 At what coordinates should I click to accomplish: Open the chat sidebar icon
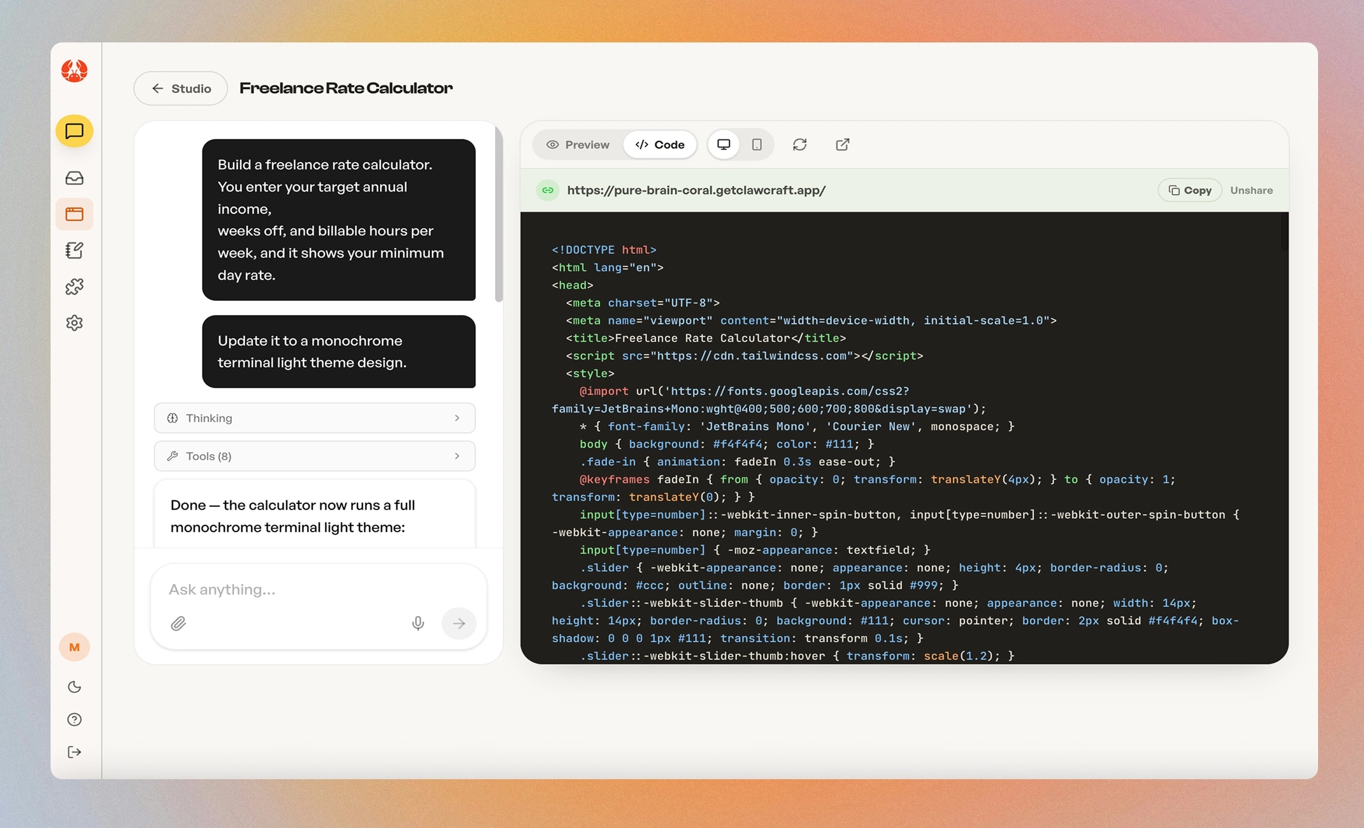[x=74, y=131]
